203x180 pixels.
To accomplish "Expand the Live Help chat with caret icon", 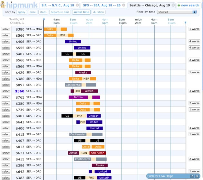I will pos(192,176).
